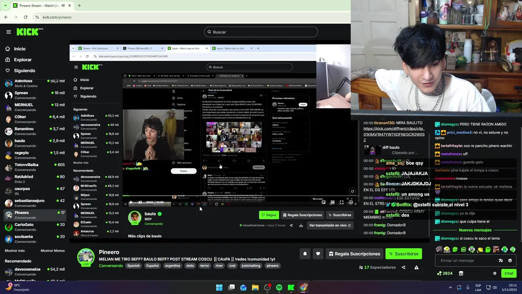Image resolution: width=522 pixels, height=294 pixels.
Task: Share Pineero stream via share icon
Action: point(403,267)
